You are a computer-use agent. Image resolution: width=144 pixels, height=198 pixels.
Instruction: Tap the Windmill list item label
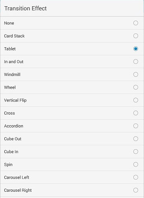tap(12, 74)
